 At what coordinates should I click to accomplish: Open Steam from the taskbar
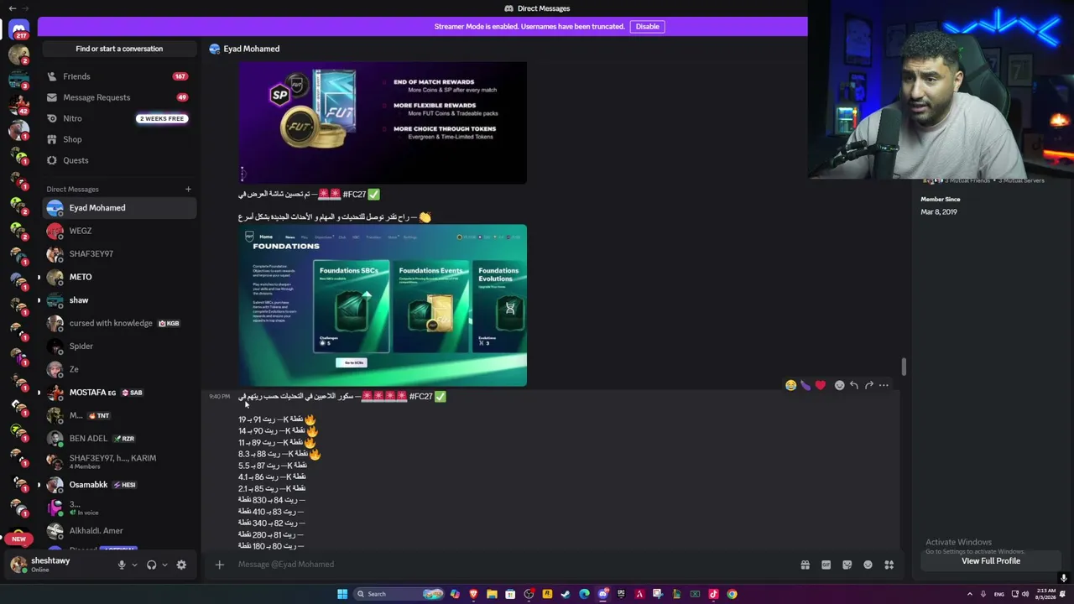pyautogui.click(x=566, y=594)
